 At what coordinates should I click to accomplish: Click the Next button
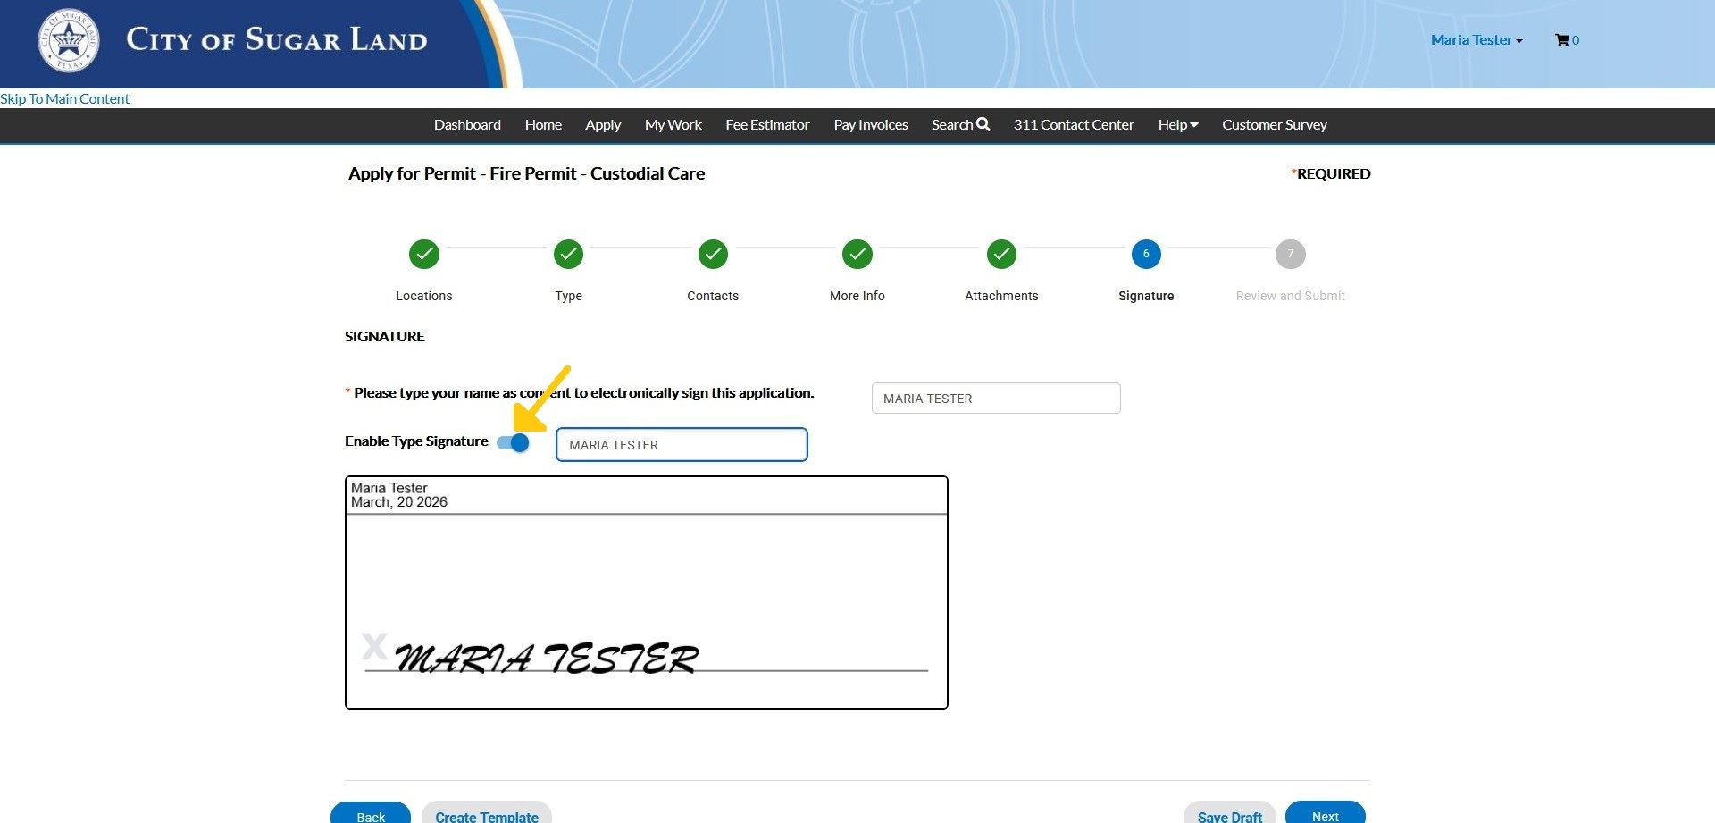1325,814
